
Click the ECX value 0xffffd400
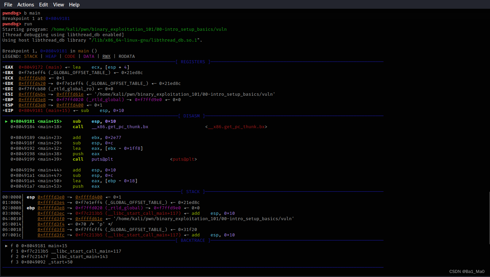pos(32,78)
